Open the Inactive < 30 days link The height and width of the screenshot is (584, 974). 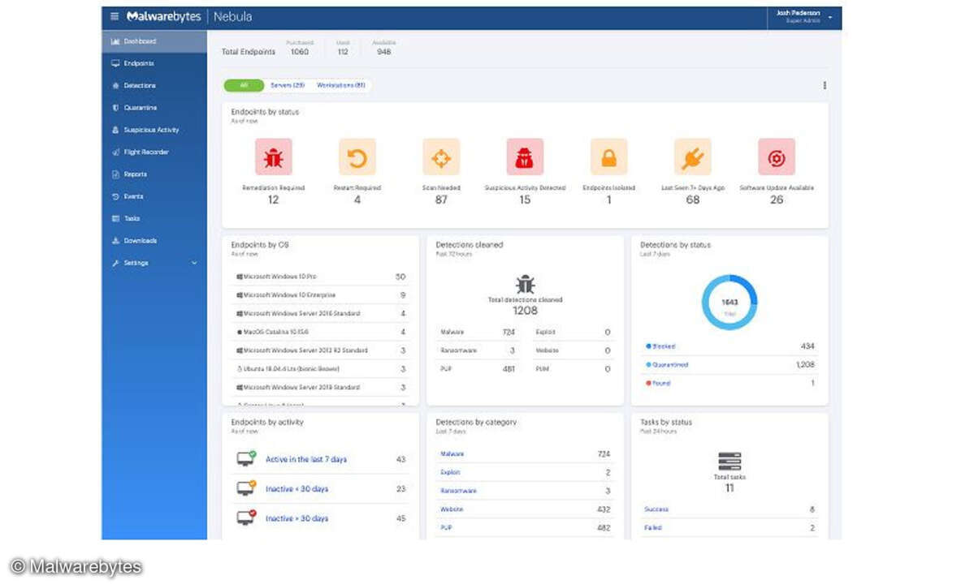point(297,489)
